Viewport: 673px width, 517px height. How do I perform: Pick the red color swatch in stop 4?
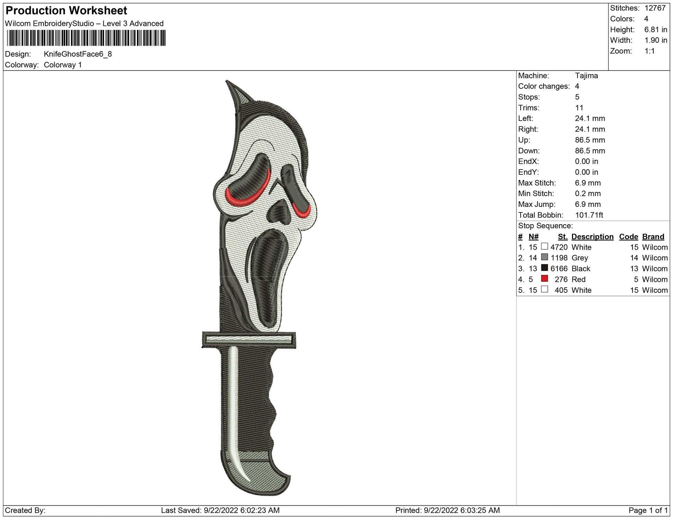544,278
